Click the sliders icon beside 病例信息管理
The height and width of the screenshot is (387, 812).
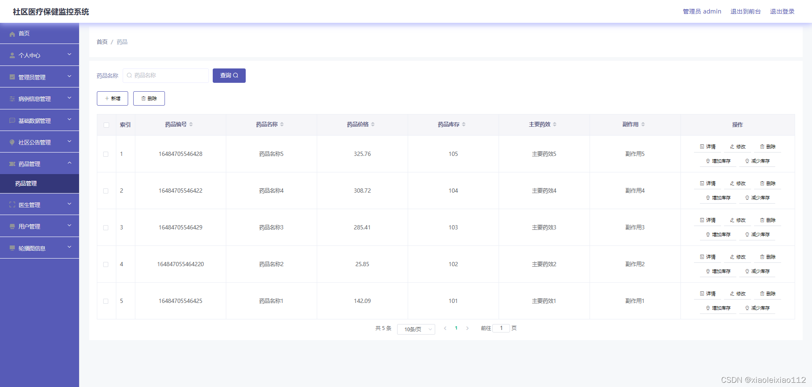tap(12, 99)
